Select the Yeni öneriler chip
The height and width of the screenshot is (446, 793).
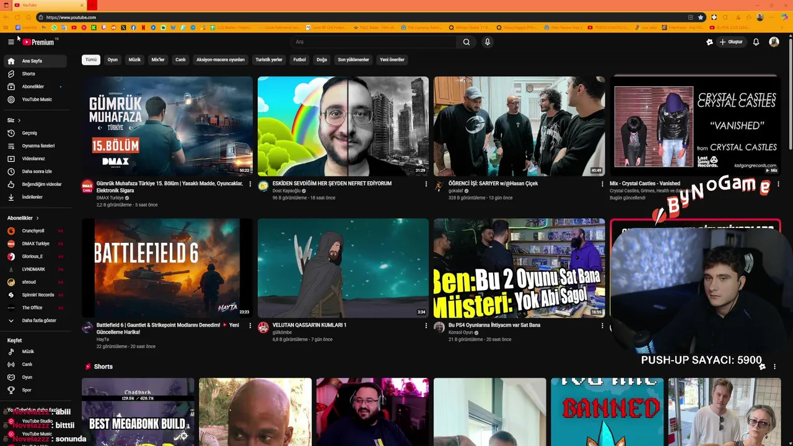pyautogui.click(x=392, y=60)
